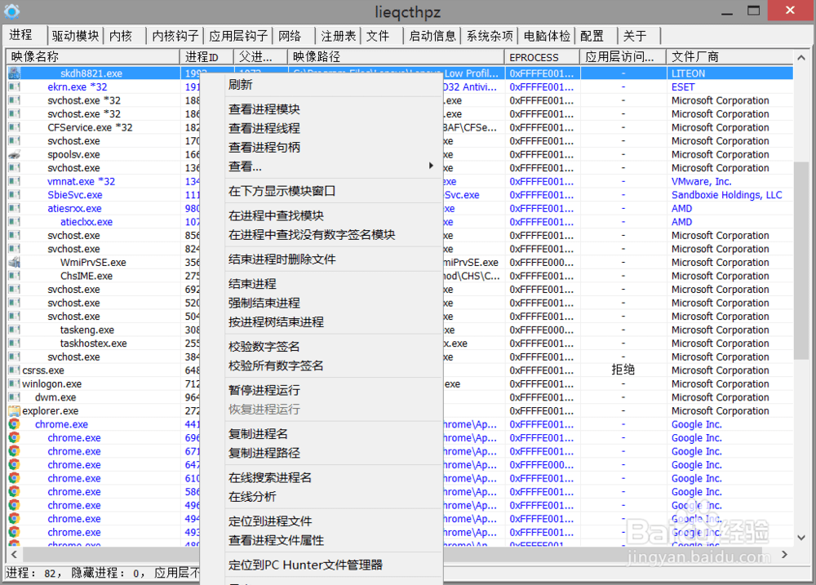
Task: Click the csrss.exe process icon
Action: (14, 370)
